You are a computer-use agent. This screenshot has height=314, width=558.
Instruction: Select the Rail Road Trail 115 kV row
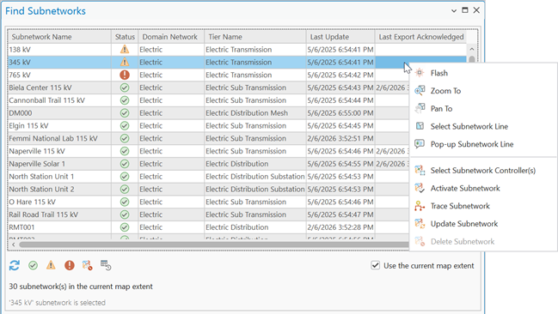coord(208,214)
